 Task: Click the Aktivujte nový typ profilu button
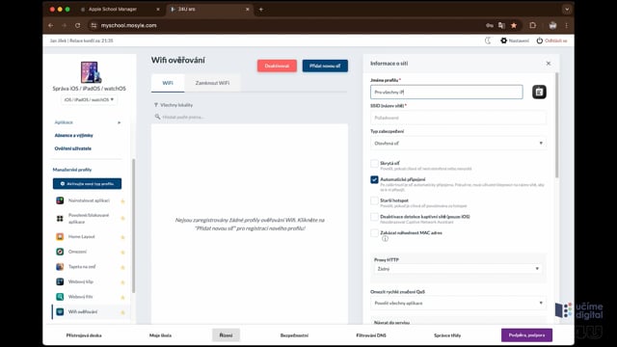pyautogui.click(x=87, y=184)
